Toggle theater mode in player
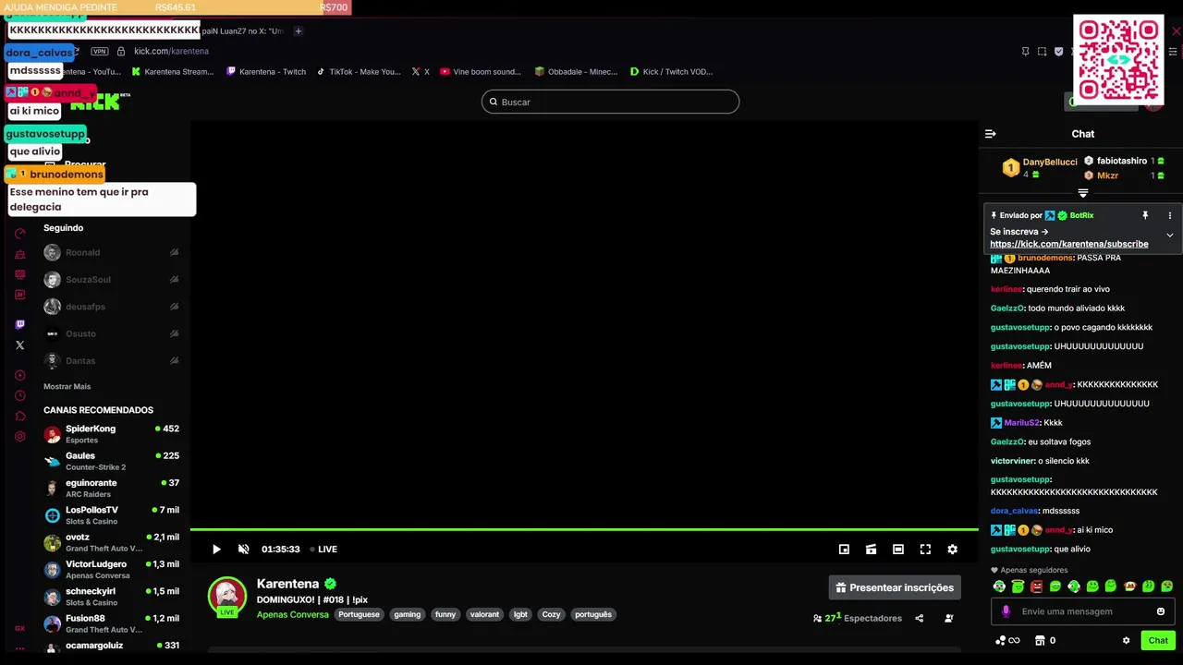 click(x=897, y=549)
